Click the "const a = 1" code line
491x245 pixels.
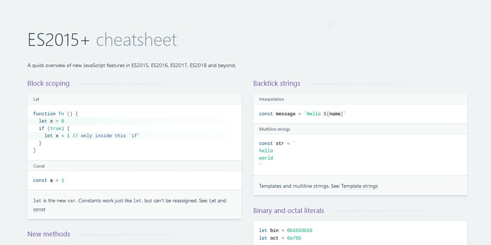pos(49,180)
